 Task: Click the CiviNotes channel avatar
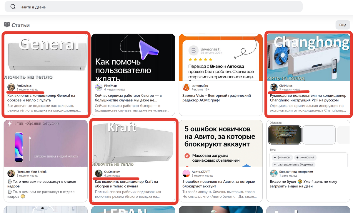[x=274, y=87]
